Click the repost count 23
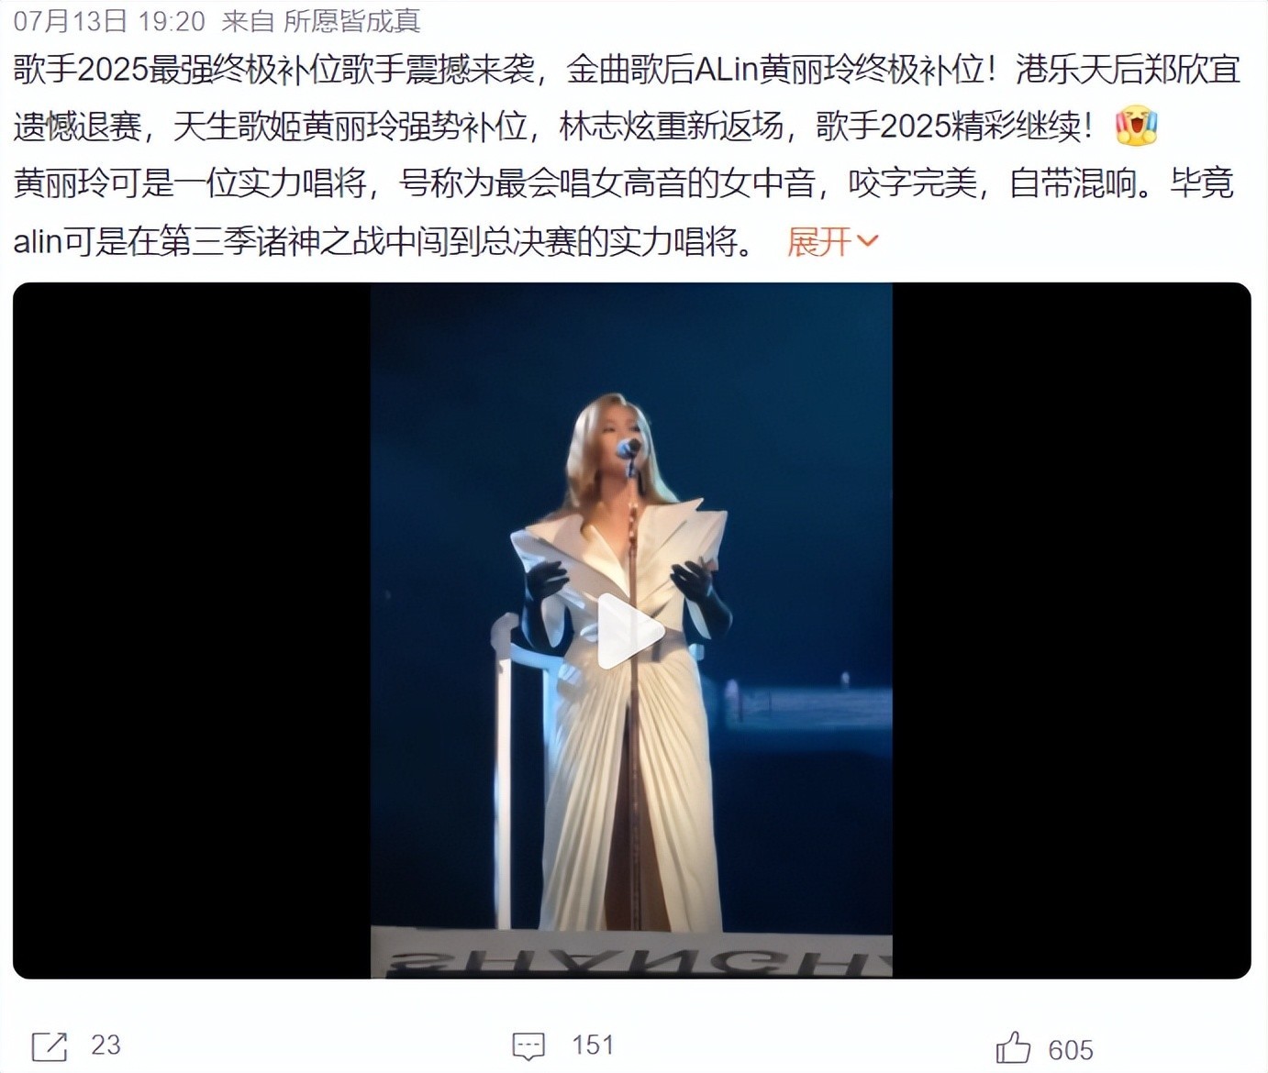This screenshot has height=1073, width=1268. pos(106,1045)
